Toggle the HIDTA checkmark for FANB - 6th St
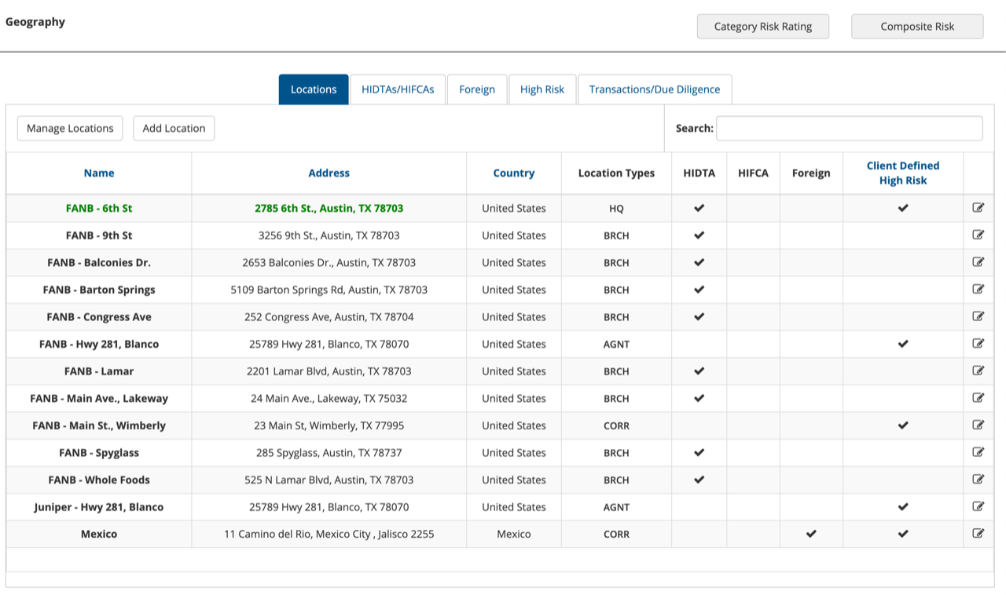 pos(699,208)
